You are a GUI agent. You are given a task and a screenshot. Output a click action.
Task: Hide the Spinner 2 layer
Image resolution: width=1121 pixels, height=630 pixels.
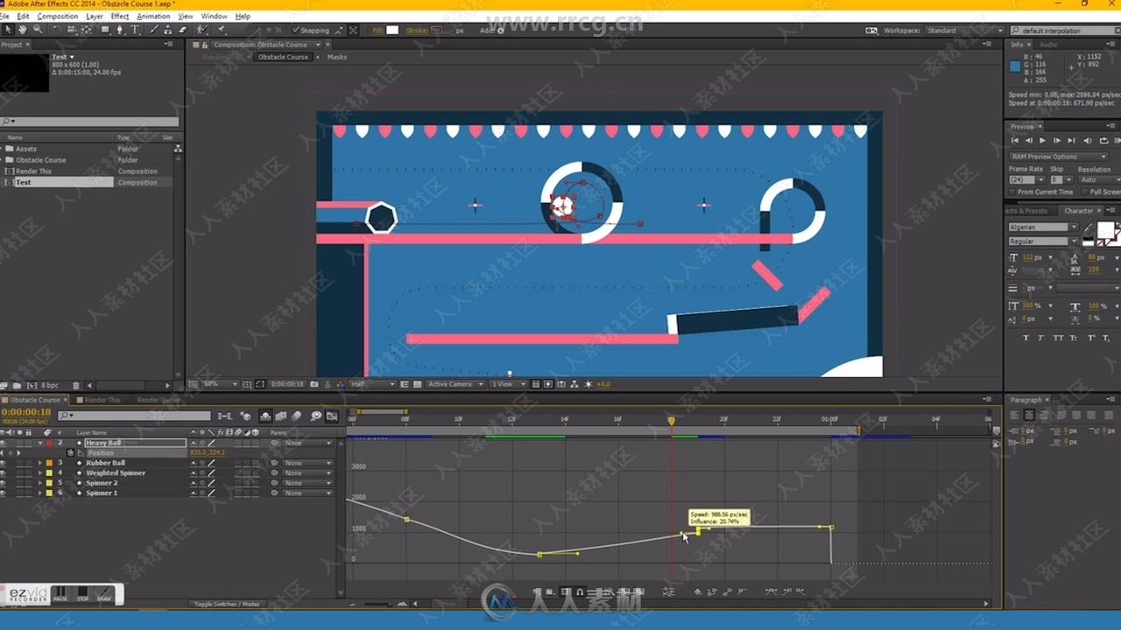[x=4, y=483]
